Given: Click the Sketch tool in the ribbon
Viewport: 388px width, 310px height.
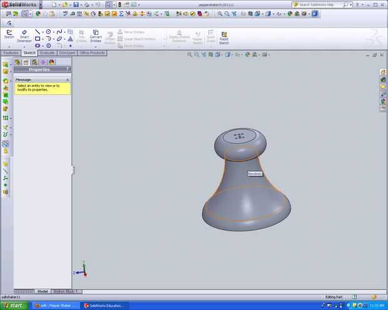Looking at the screenshot, I should click(9, 34).
